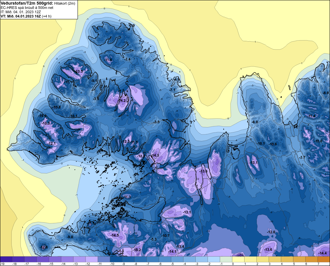Pick the orange legend swatch right of 7
This screenshot has width=330, height=266.
[324, 259]
